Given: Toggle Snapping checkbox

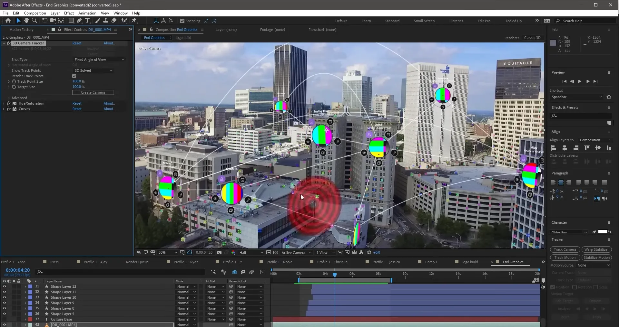Looking at the screenshot, I should pyautogui.click(x=182, y=21).
